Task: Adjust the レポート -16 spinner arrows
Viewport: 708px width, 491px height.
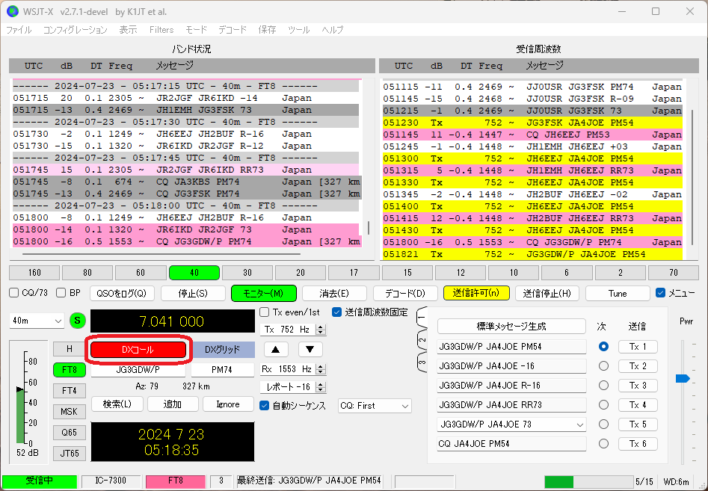Action: (321, 387)
